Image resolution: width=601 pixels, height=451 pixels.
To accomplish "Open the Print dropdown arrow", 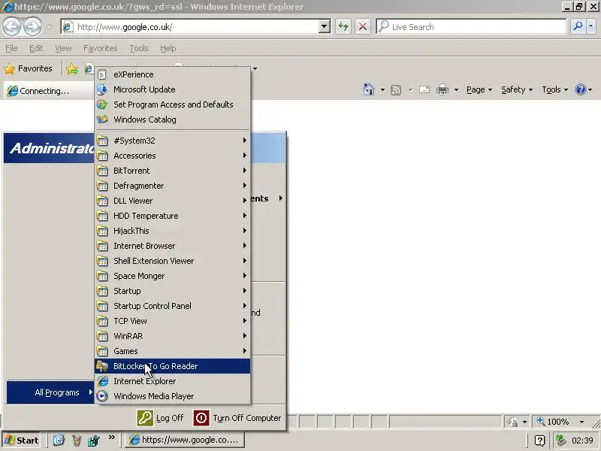I will point(456,89).
